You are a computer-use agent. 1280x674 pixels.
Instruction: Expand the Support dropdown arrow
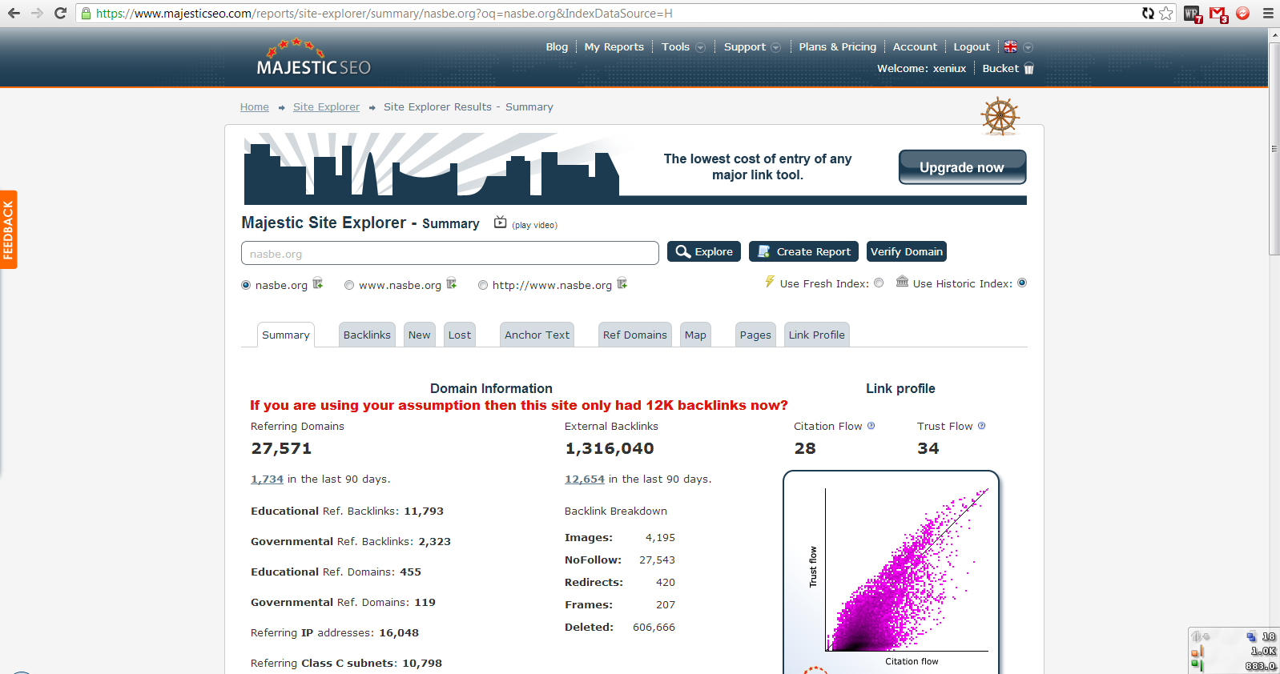[x=775, y=47]
